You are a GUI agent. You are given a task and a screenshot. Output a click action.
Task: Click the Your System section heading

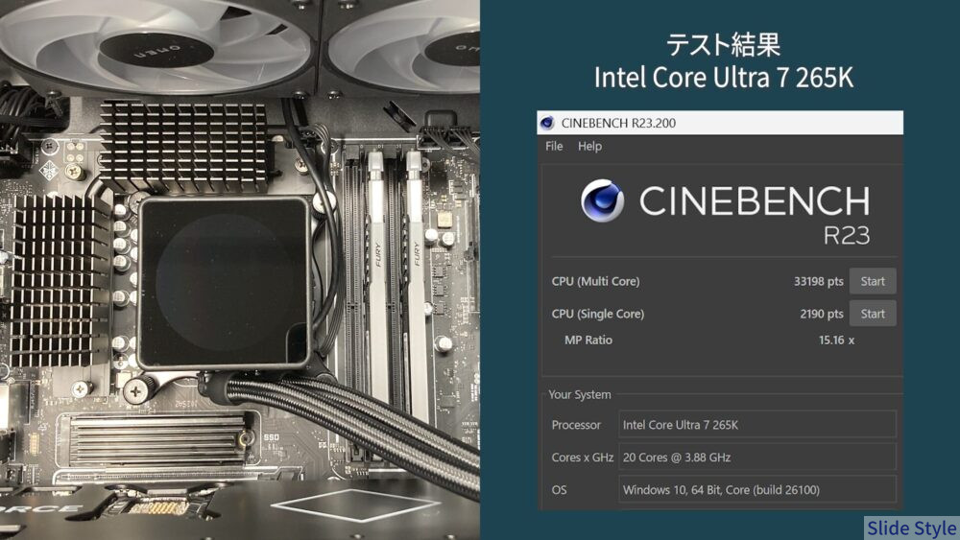tap(579, 394)
